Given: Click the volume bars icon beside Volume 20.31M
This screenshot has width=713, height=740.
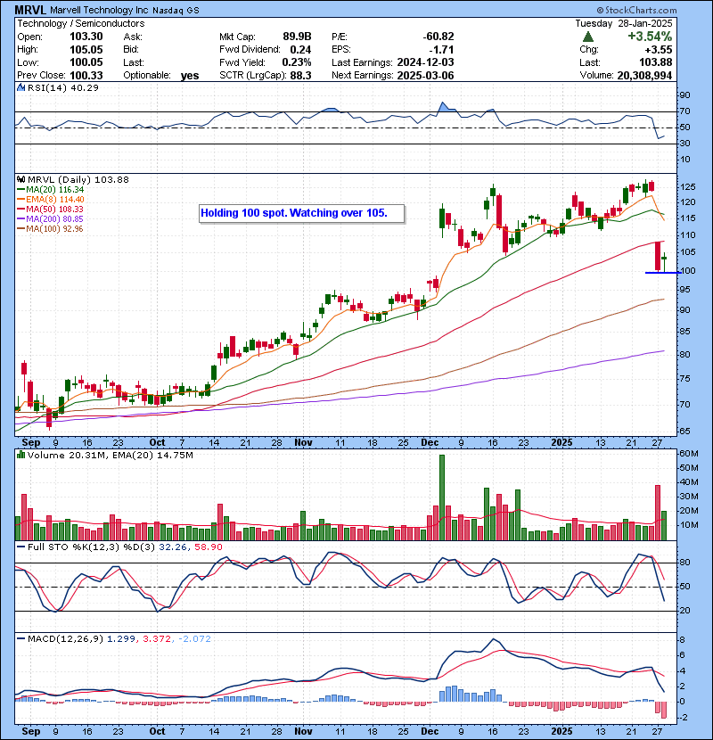Looking at the screenshot, I should click(20, 455).
